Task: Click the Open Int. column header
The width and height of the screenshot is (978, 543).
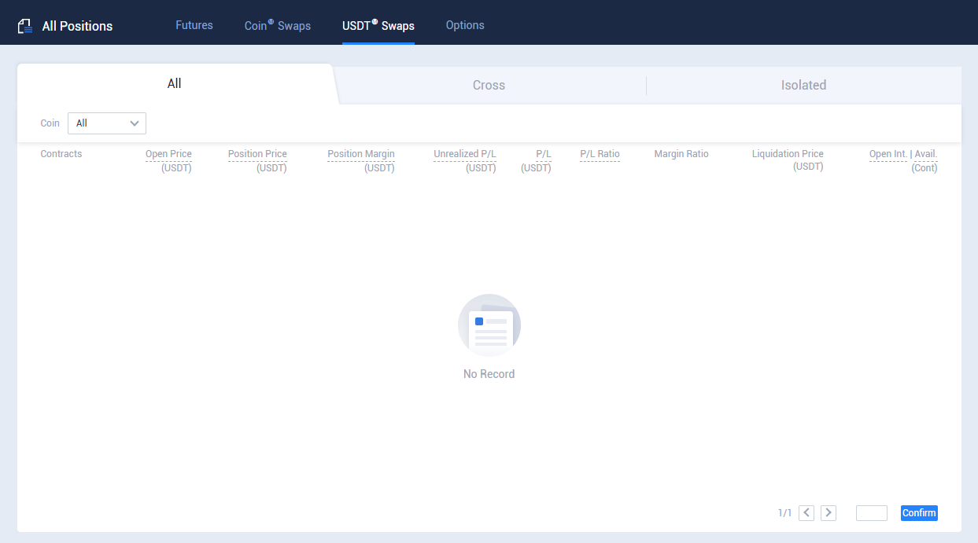Action: point(888,154)
